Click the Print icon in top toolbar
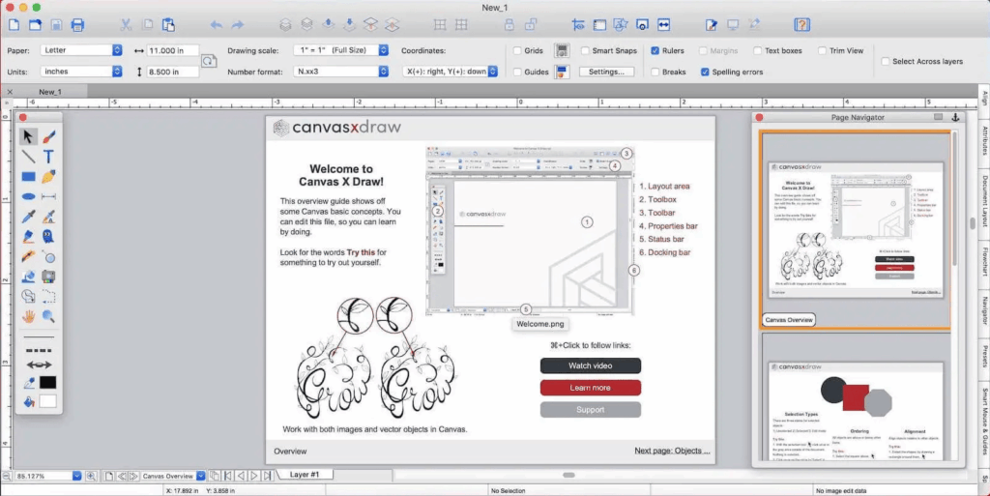 pyautogui.click(x=78, y=24)
